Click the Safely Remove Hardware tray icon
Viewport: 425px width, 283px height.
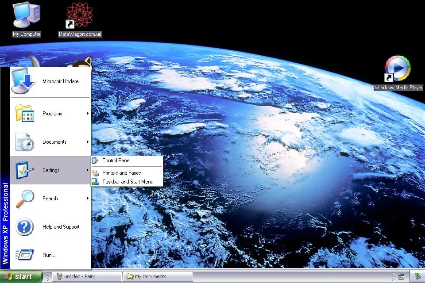tap(417, 276)
